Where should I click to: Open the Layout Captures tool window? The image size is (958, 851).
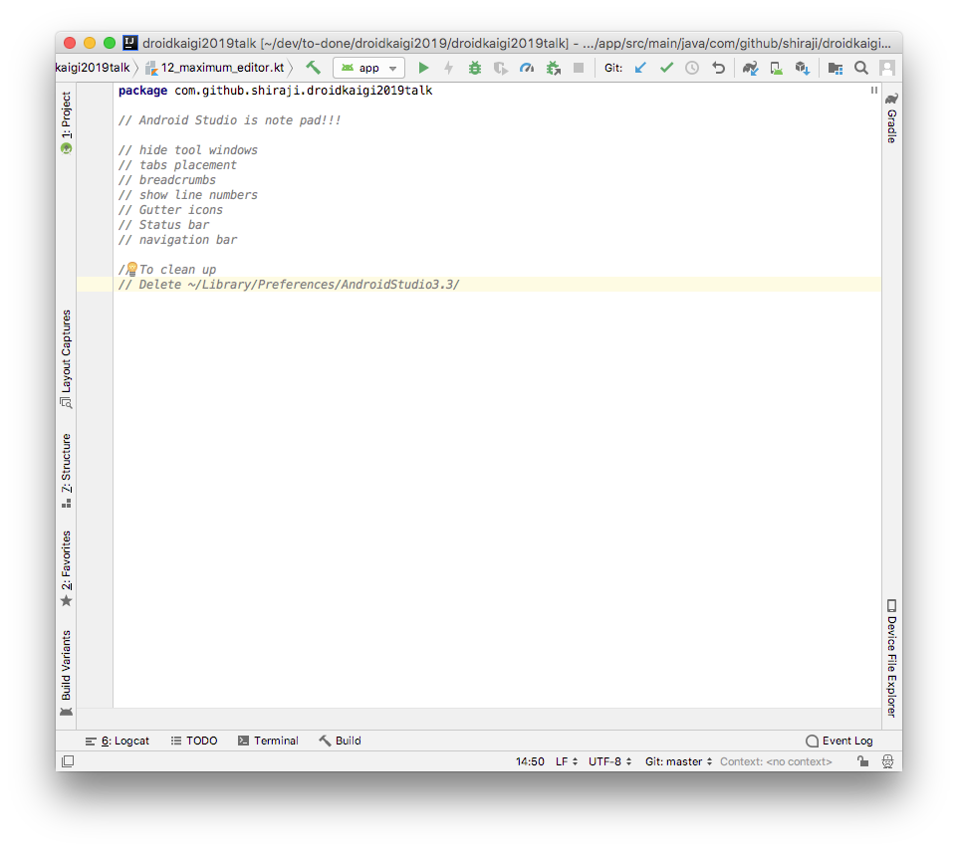point(66,359)
